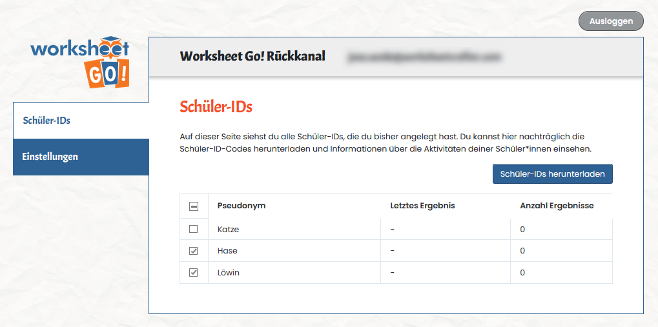The width and height of the screenshot is (658, 327).
Task: Uncheck the checkbox for Hase
Action: tap(194, 251)
